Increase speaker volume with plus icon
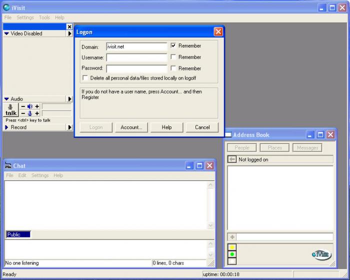 [37, 106]
